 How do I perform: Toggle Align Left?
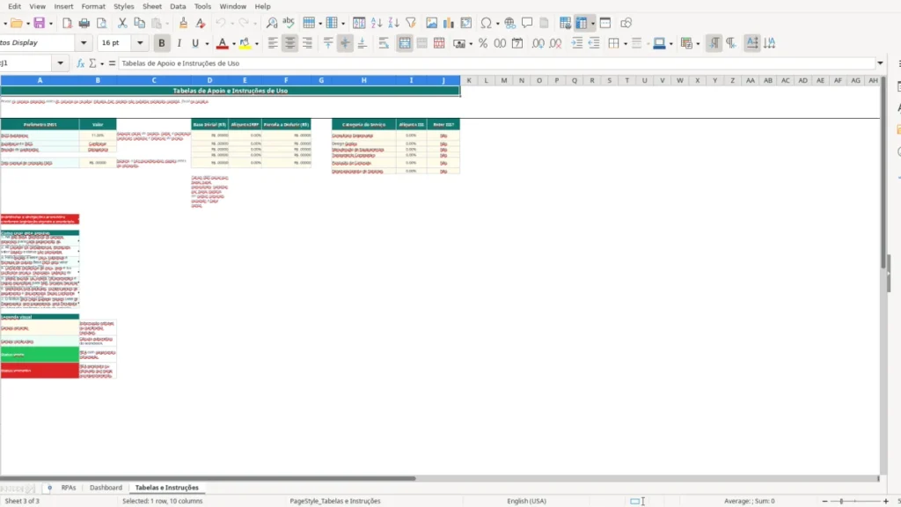[273, 43]
